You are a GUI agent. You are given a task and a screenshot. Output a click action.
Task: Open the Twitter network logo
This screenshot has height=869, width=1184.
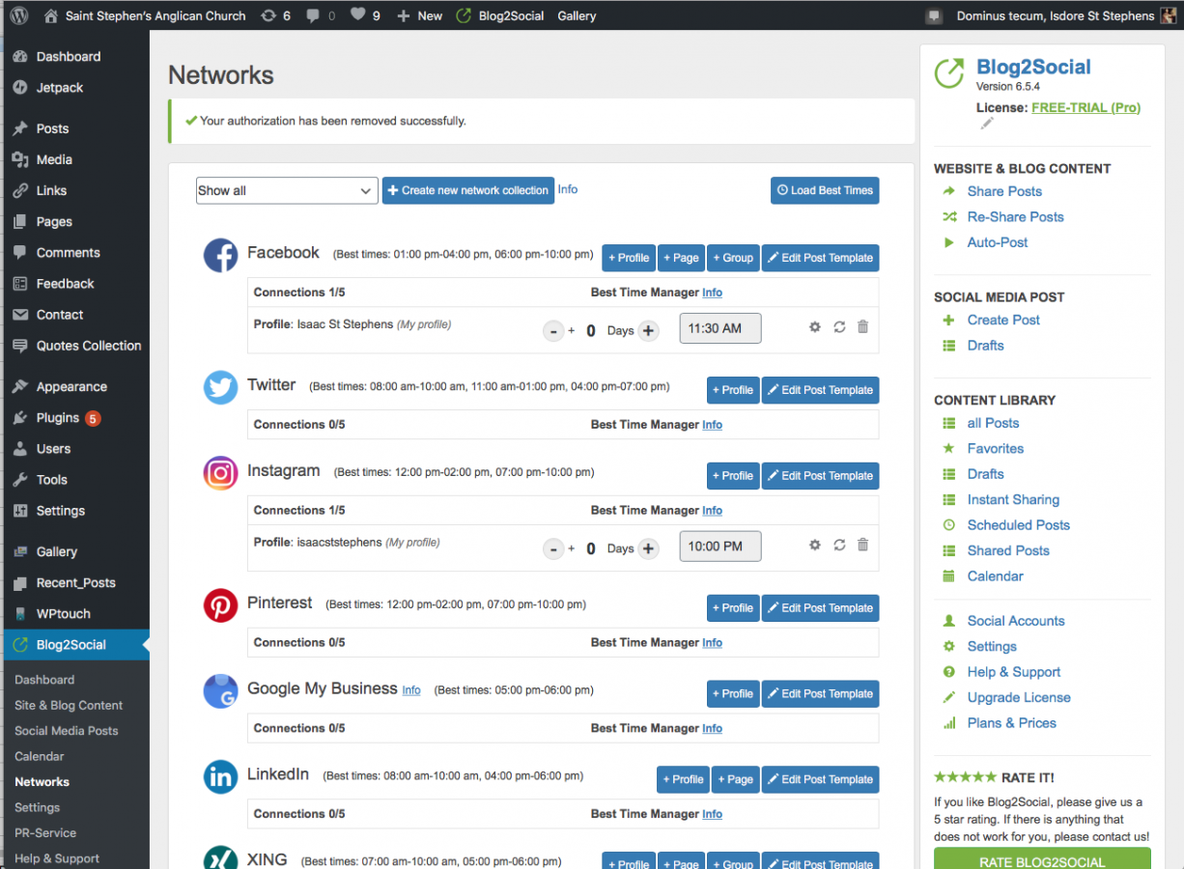(220, 388)
